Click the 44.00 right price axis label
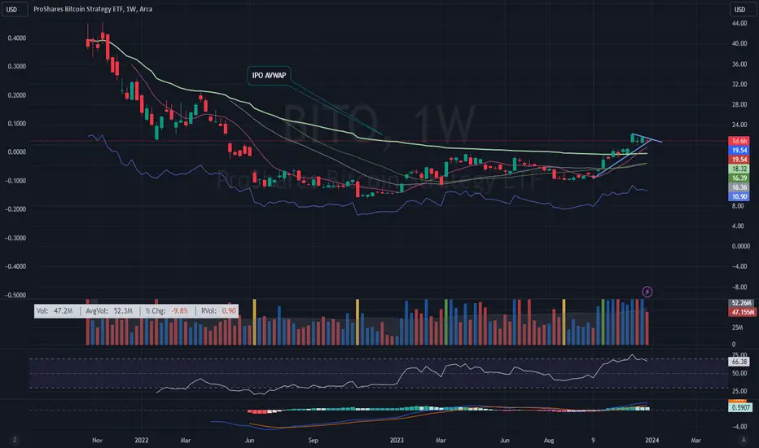The width and height of the screenshot is (759, 448). 739,24
